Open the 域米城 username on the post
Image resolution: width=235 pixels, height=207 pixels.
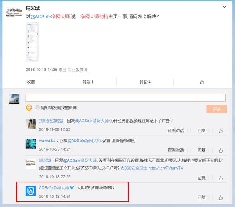tap(33, 8)
